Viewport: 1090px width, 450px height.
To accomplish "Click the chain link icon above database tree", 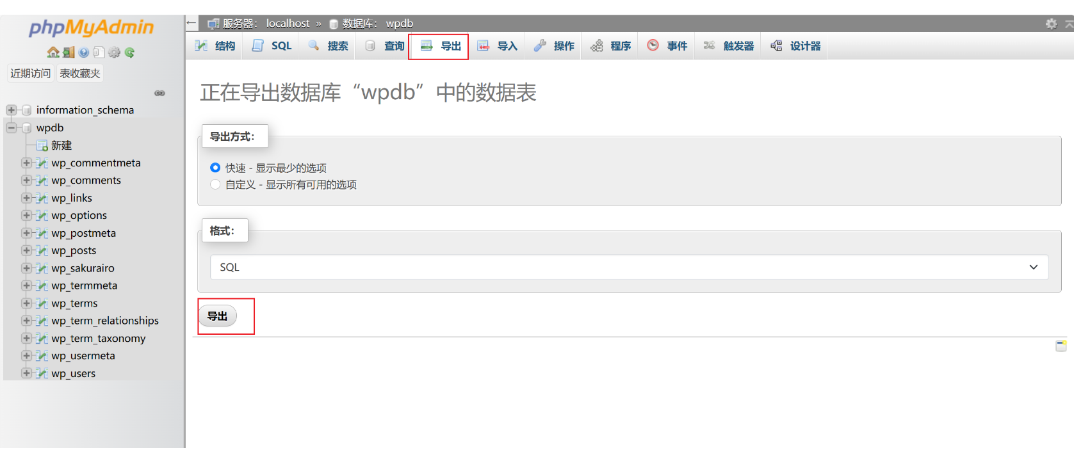I will [x=159, y=93].
